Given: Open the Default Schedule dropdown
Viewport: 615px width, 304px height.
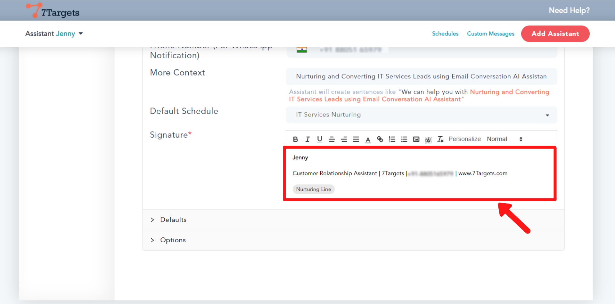Looking at the screenshot, I should click(421, 115).
